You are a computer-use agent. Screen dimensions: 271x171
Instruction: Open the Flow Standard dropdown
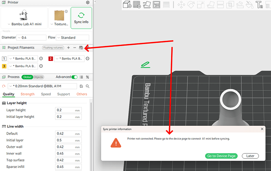pos(72,37)
